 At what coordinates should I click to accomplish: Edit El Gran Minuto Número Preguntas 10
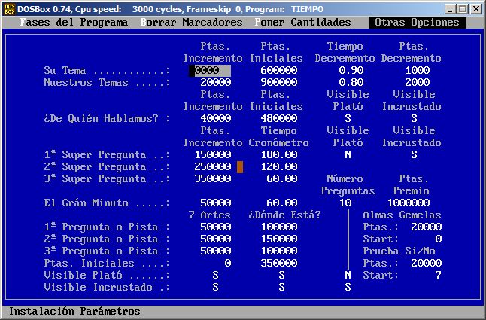coord(345,203)
